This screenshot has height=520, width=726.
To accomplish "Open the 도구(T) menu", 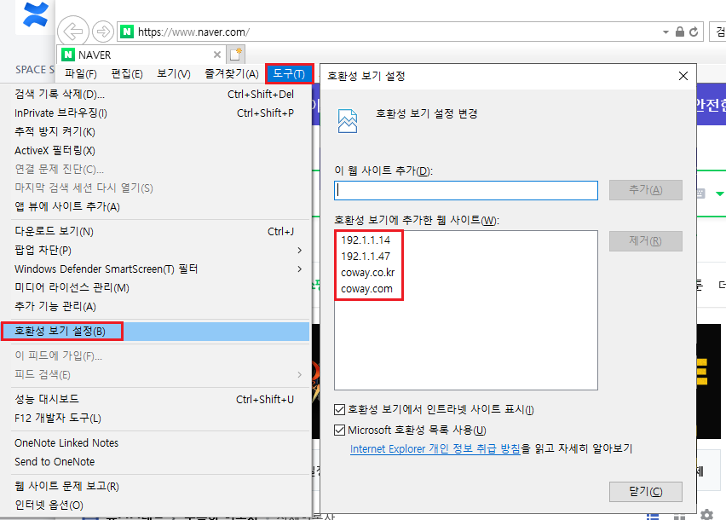I will pos(290,73).
